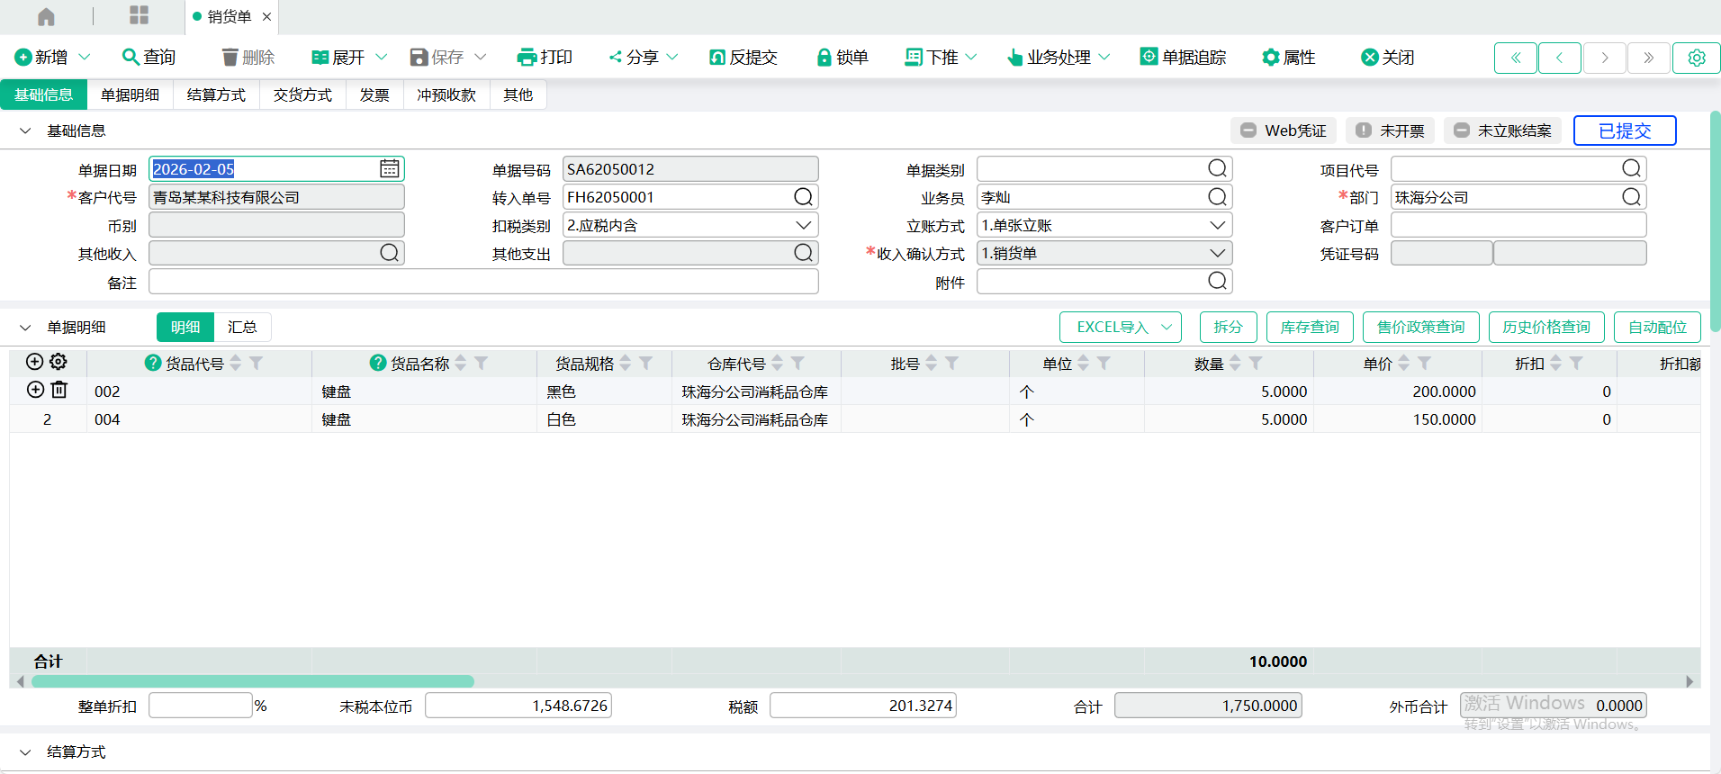Switch to the 发票 tab
This screenshot has height=774, width=1721.
(x=374, y=95)
